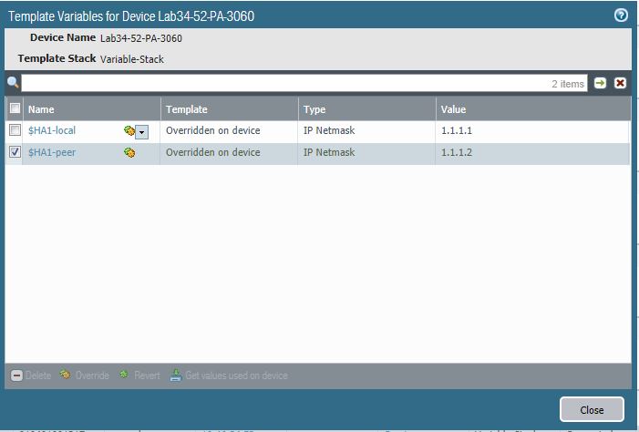
Task: Click the magnifier search icon
Action: click(x=13, y=83)
